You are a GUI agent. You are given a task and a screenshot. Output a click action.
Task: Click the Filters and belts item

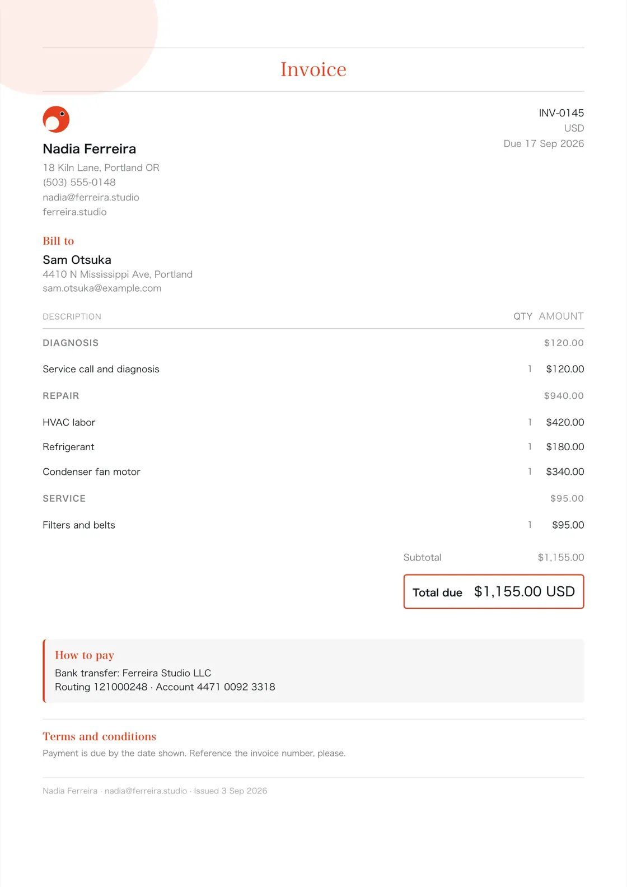79,525
